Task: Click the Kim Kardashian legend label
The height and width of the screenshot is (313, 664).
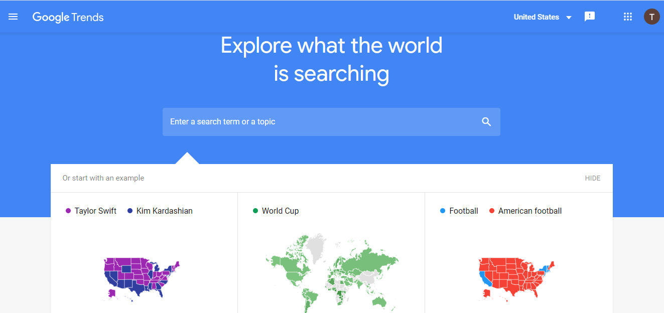Action: [x=165, y=211]
